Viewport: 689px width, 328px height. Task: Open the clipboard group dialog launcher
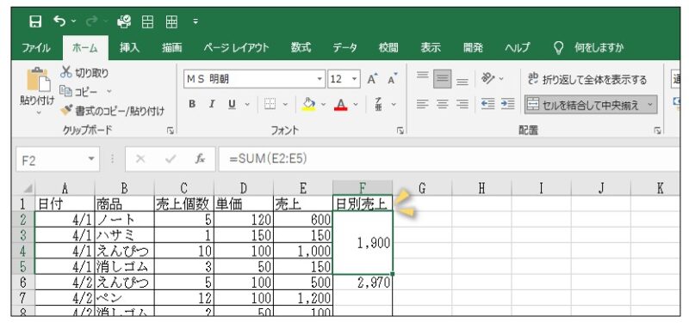pos(171,131)
